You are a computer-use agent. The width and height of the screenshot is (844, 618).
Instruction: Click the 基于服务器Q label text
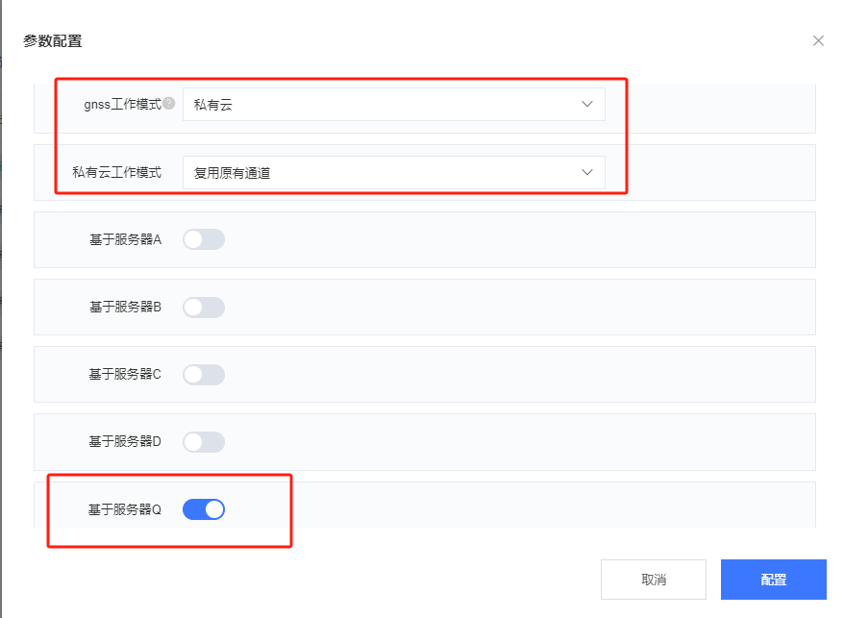(125, 509)
